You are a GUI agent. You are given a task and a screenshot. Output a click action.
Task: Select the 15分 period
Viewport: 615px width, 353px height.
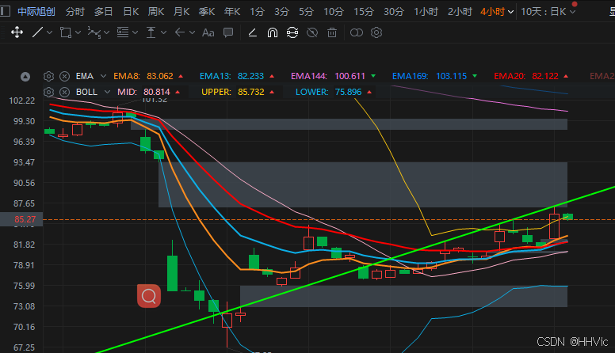[364, 12]
